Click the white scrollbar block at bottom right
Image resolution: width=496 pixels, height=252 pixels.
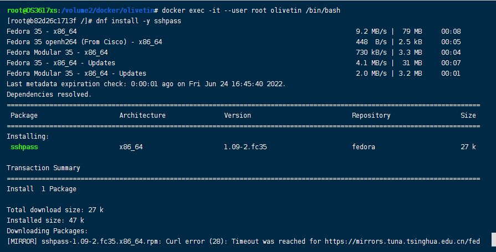pyautogui.click(x=493, y=240)
